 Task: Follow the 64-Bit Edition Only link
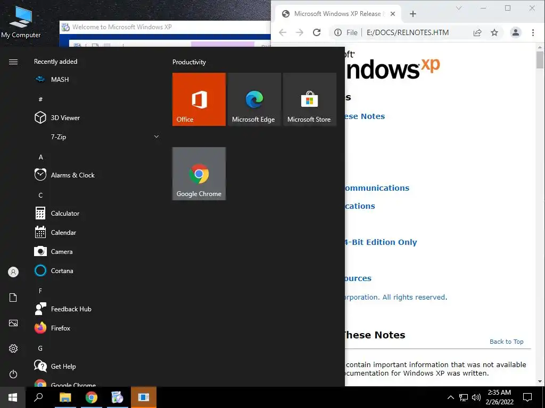coord(381,242)
